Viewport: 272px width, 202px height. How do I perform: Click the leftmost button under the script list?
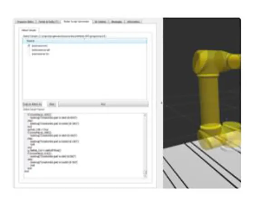pyautogui.click(x=33, y=104)
